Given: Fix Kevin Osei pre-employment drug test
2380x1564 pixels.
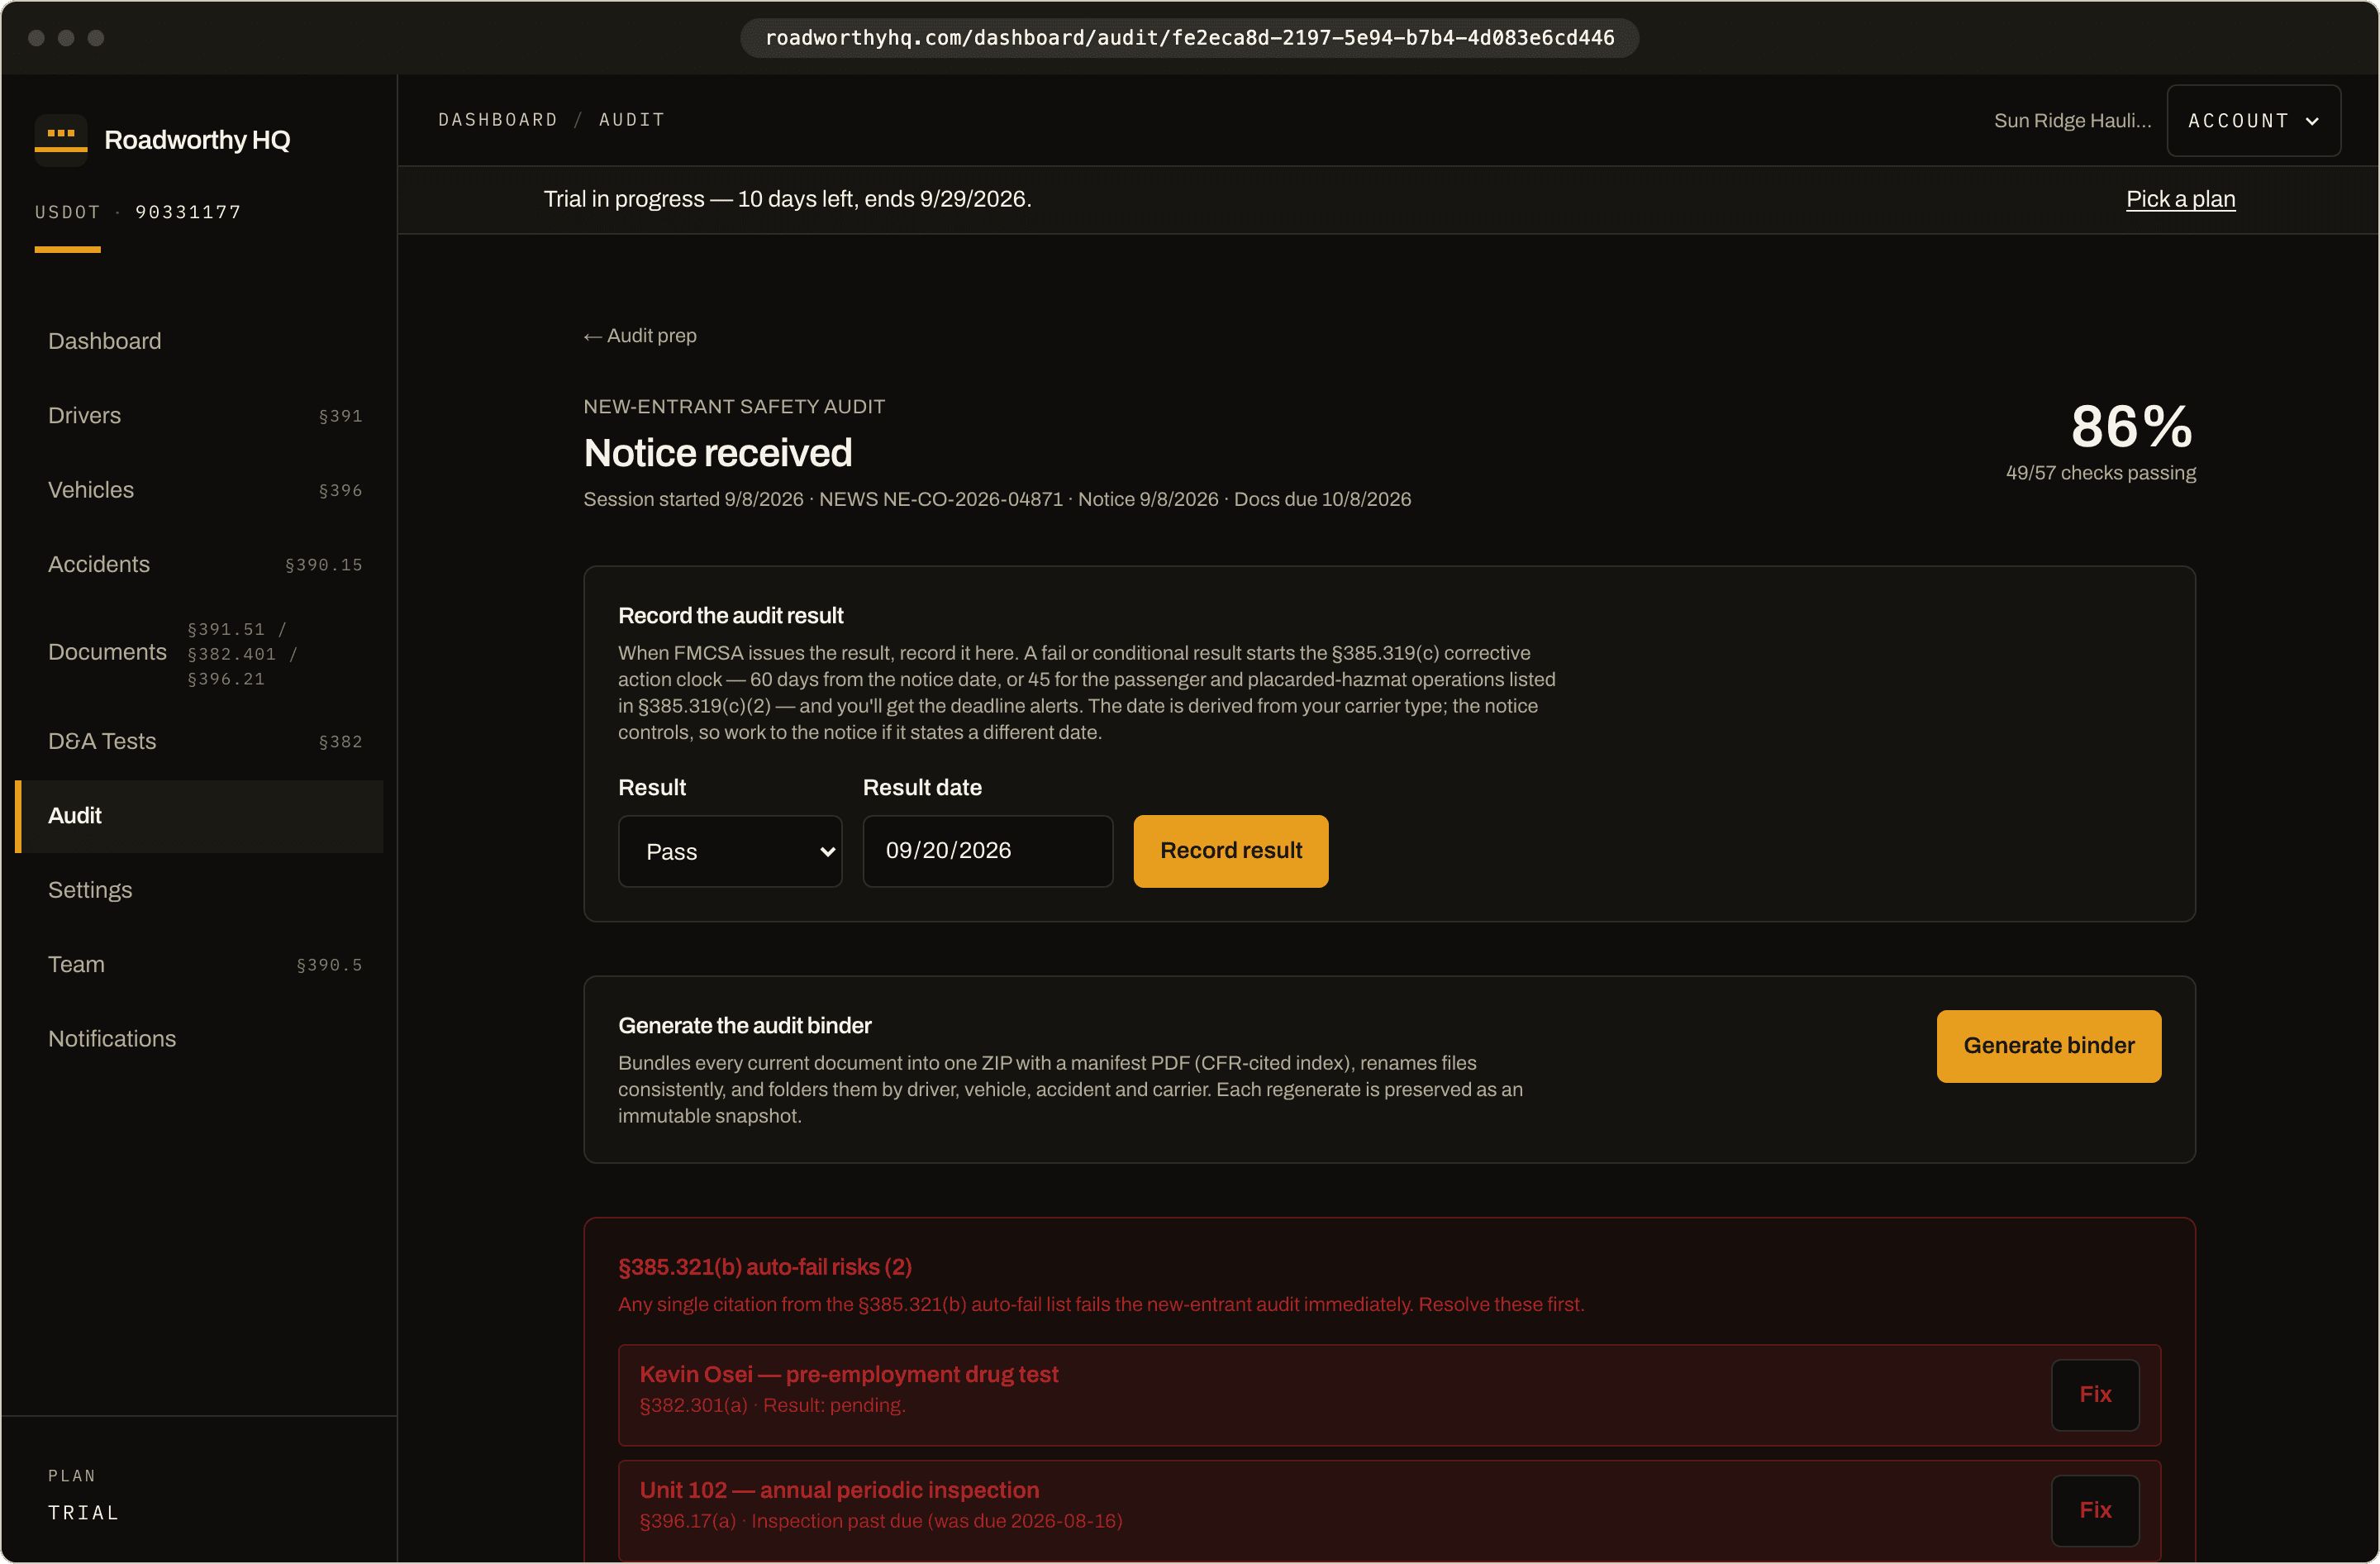Looking at the screenshot, I should 2095,1395.
